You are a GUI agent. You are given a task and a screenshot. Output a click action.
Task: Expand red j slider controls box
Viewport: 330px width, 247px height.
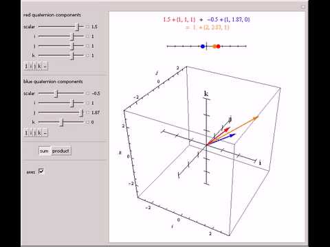(87, 46)
